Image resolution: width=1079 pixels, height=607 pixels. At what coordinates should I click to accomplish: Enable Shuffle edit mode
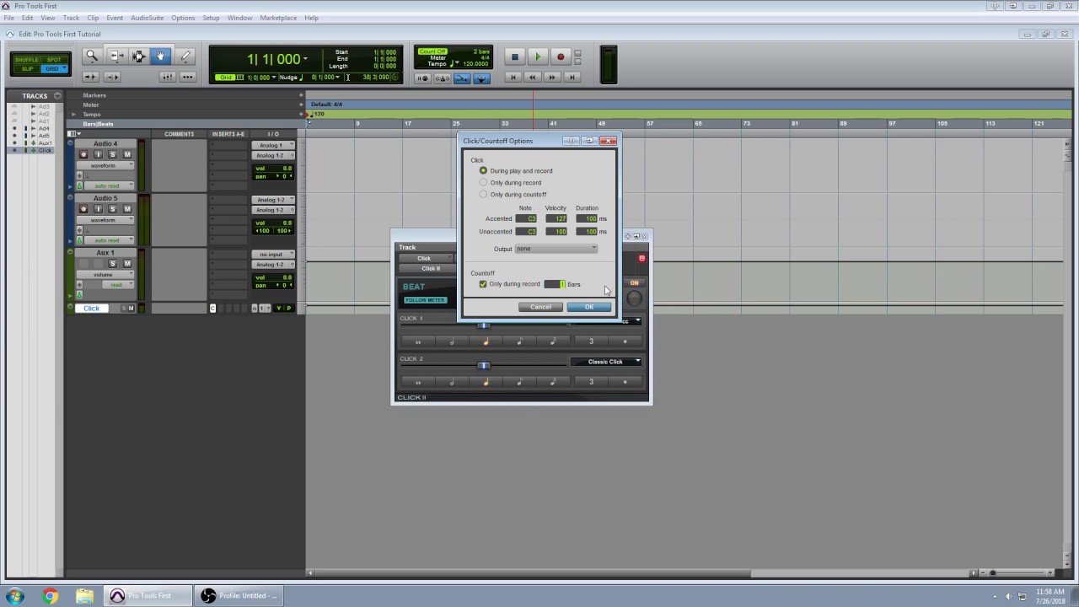(27, 60)
